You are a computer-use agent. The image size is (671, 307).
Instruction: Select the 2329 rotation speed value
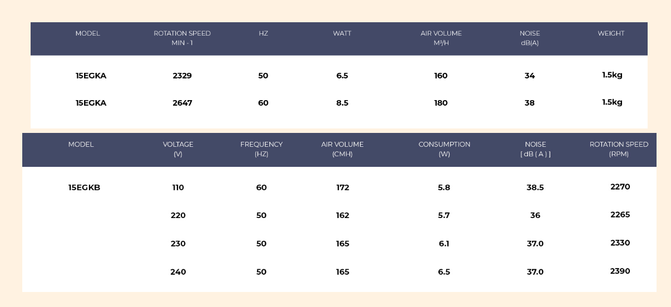pyautogui.click(x=182, y=76)
